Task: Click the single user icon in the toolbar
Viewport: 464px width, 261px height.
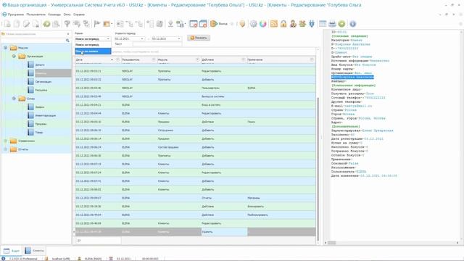Action: pos(293,24)
